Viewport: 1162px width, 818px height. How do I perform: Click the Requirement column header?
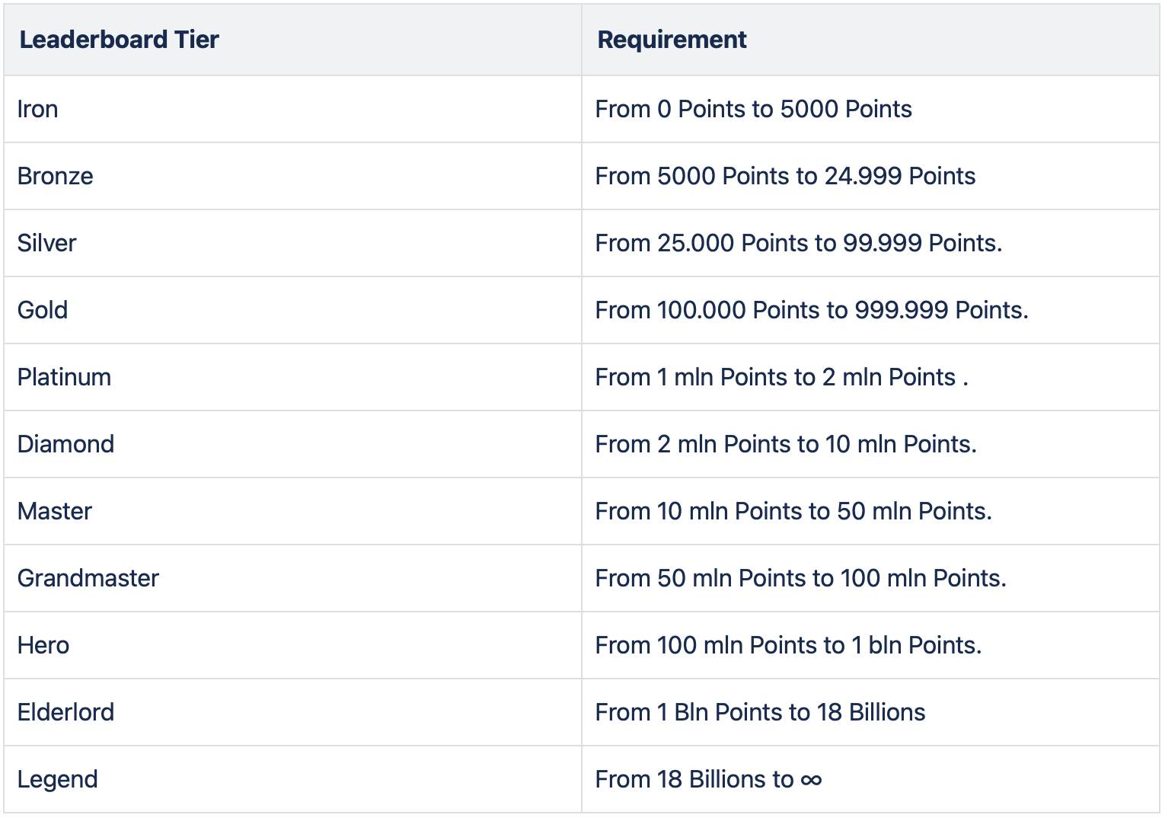[x=870, y=40]
